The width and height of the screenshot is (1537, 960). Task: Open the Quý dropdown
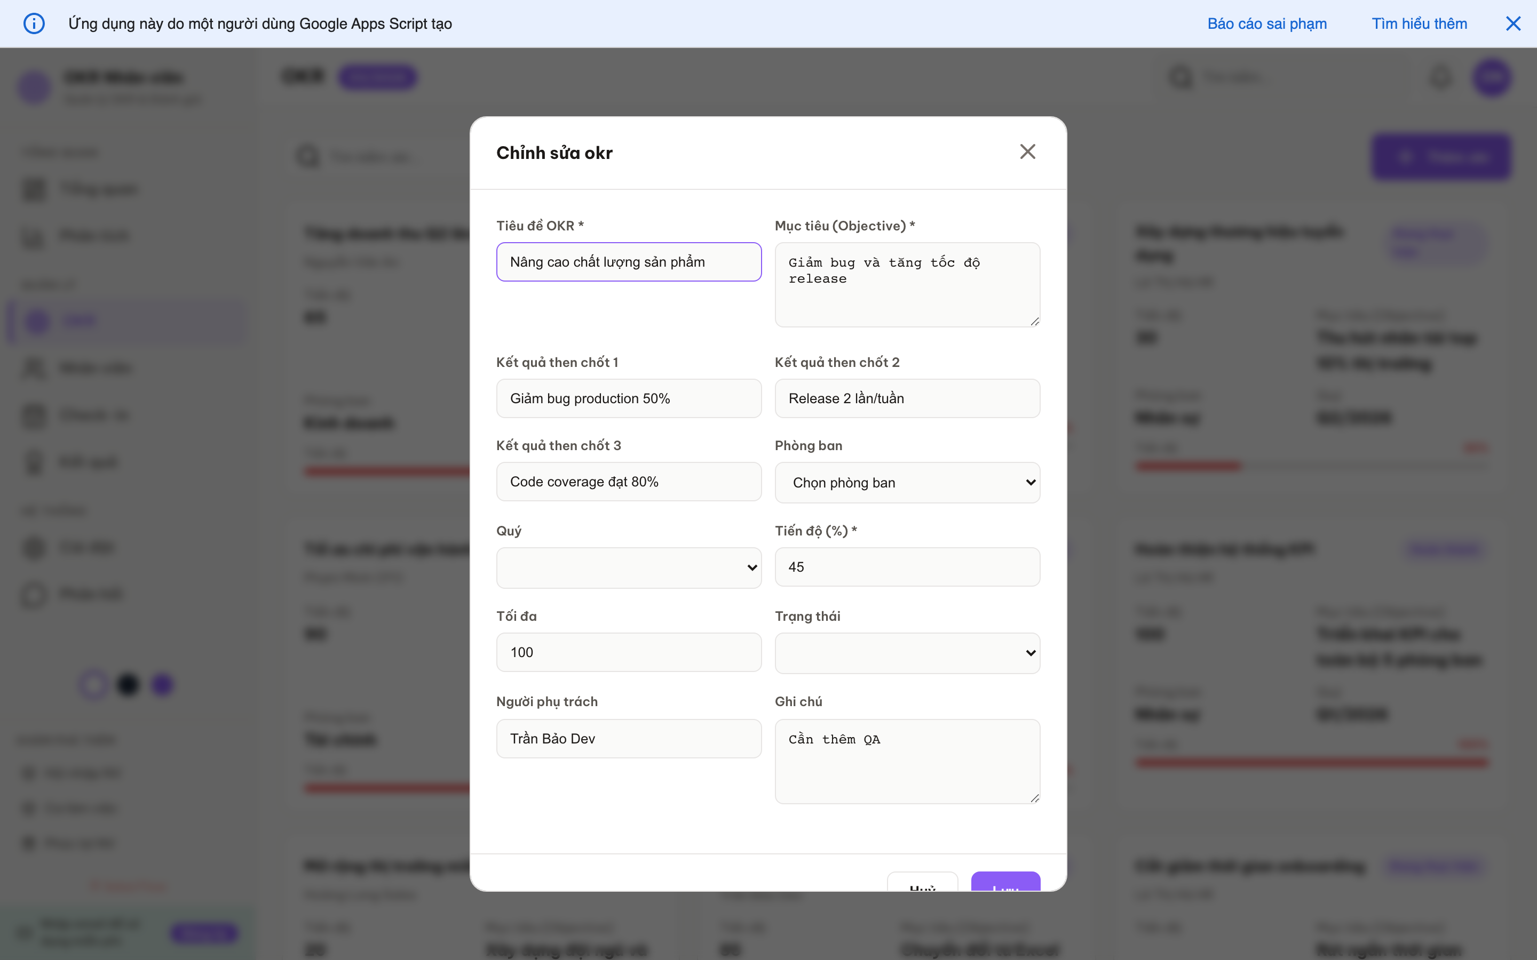click(628, 567)
